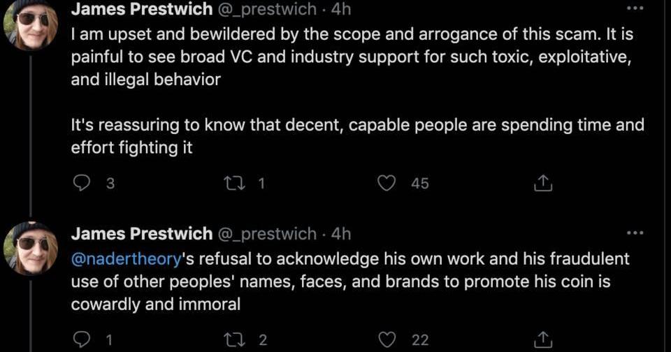The width and height of the screenshot is (671, 352).
Task: Click the @_prestwich handle on the second tweet
Action: pos(268,233)
